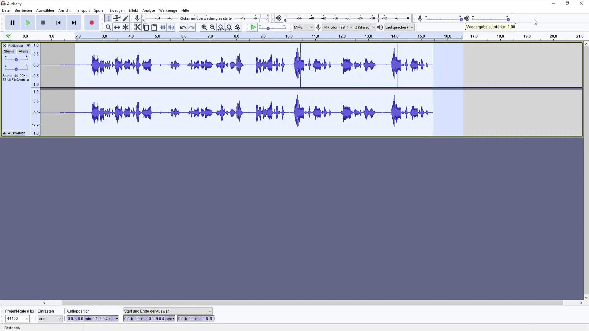
Task: Start recording with the red Record button
Action: (91, 23)
